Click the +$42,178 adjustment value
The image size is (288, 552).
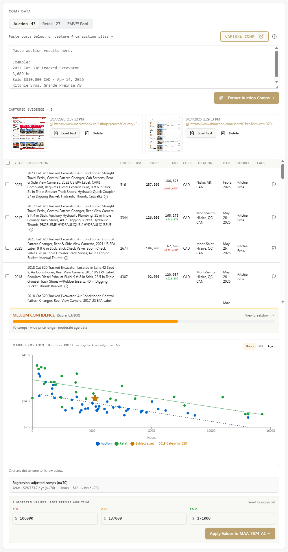click(172, 220)
